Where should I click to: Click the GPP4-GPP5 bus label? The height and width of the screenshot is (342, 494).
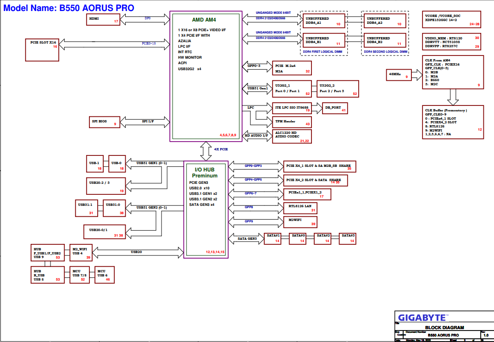click(253, 180)
